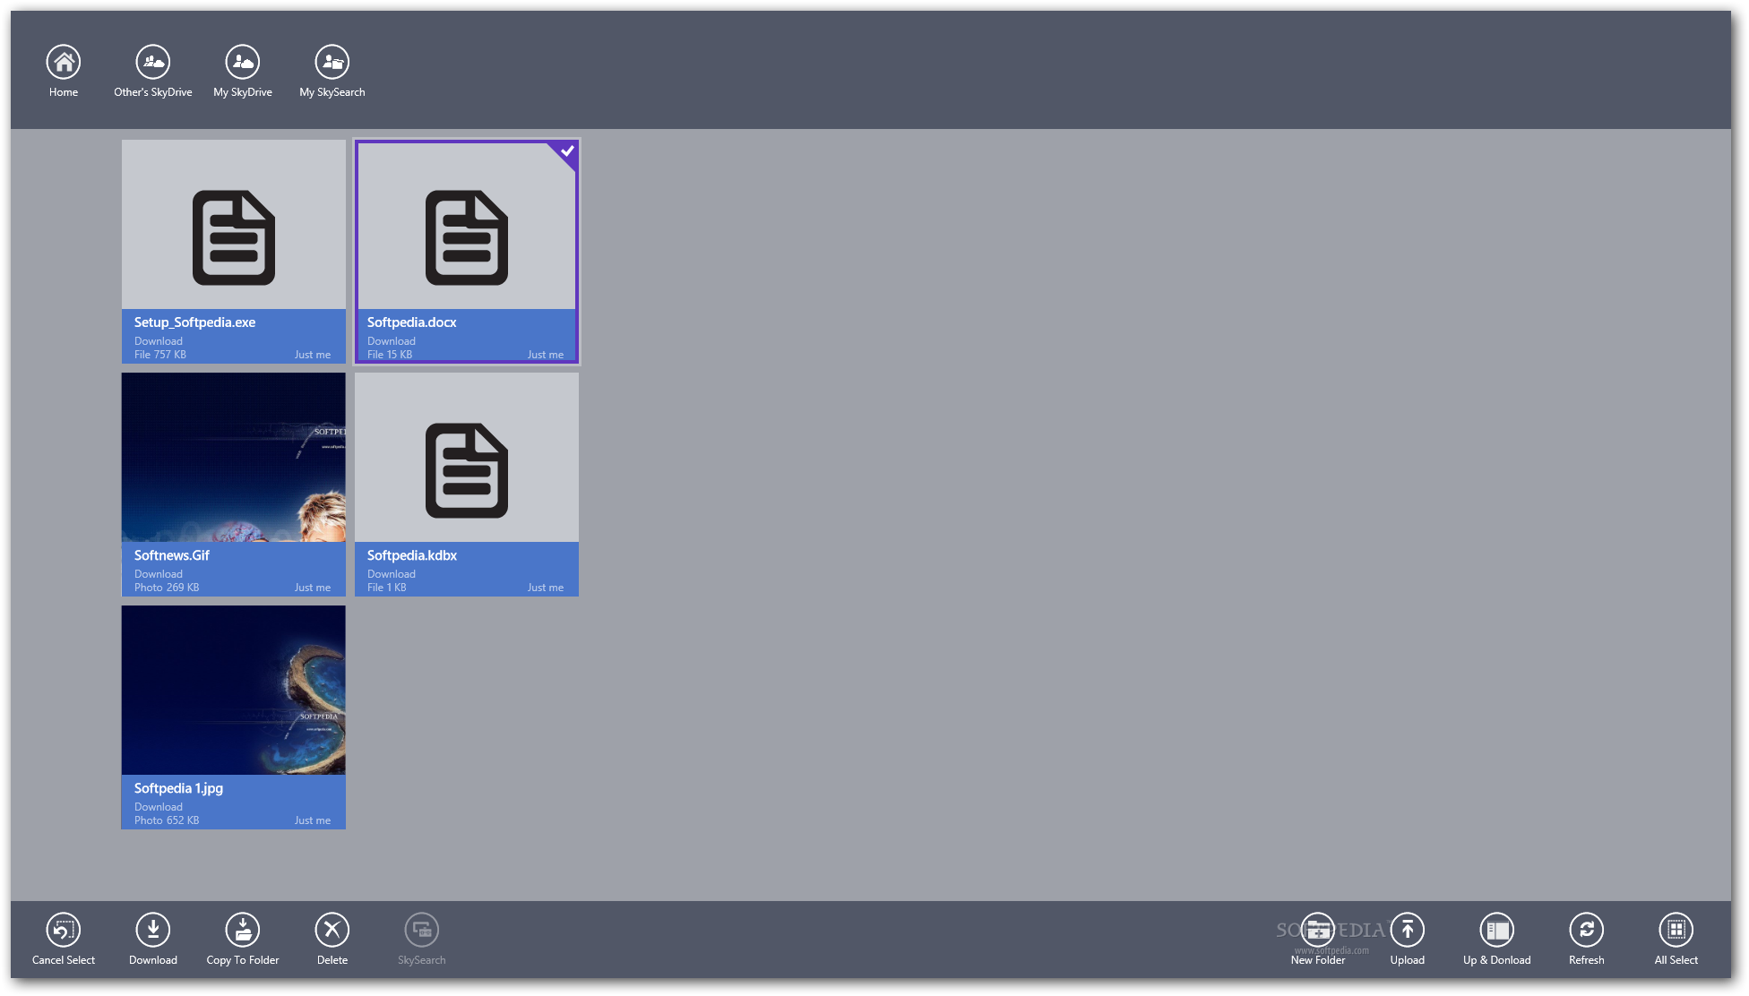Click Download link under Softnews.Gif

pyautogui.click(x=159, y=574)
